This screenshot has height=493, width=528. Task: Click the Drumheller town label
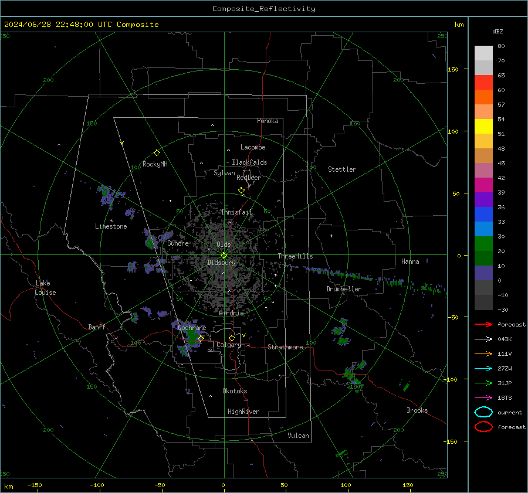344,289
